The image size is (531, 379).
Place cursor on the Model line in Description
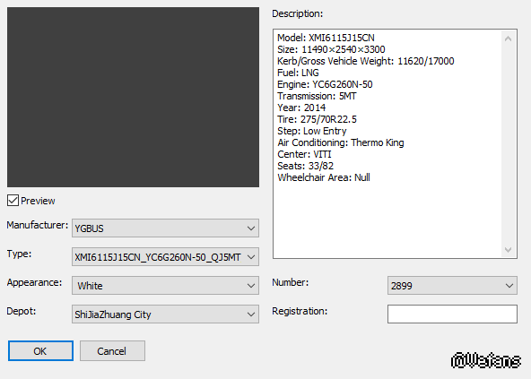(x=326, y=38)
